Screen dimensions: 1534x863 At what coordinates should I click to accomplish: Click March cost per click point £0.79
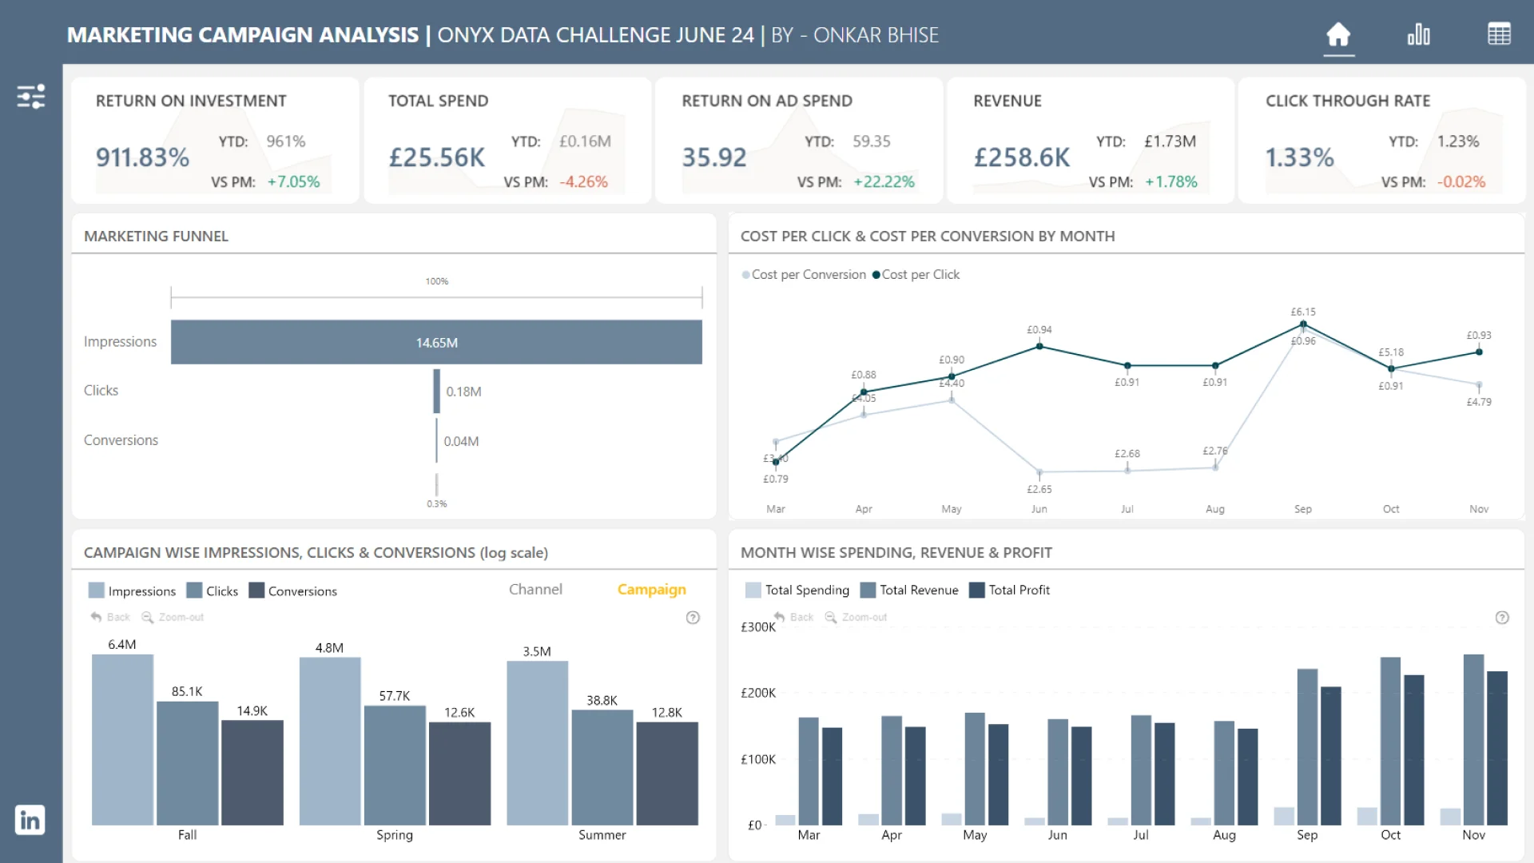[776, 462]
